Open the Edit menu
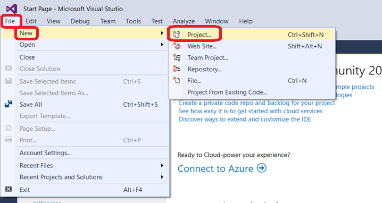This screenshot has height=203, width=382. point(31,21)
